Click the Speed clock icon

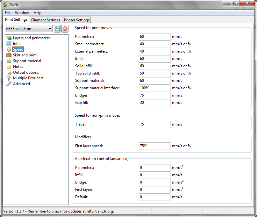point(9,49)
